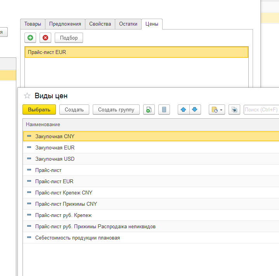Click dash icon of Закупочная CNY row

pyautogui.click(x=29, y=136)
